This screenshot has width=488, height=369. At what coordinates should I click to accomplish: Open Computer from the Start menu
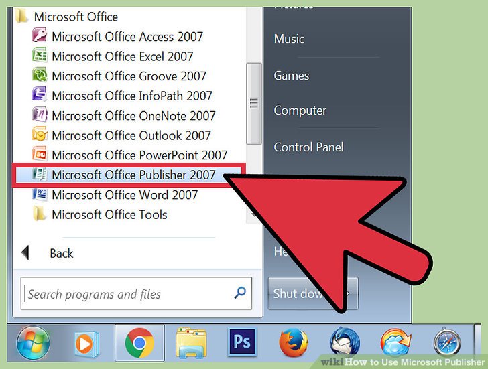coord(300,110)
